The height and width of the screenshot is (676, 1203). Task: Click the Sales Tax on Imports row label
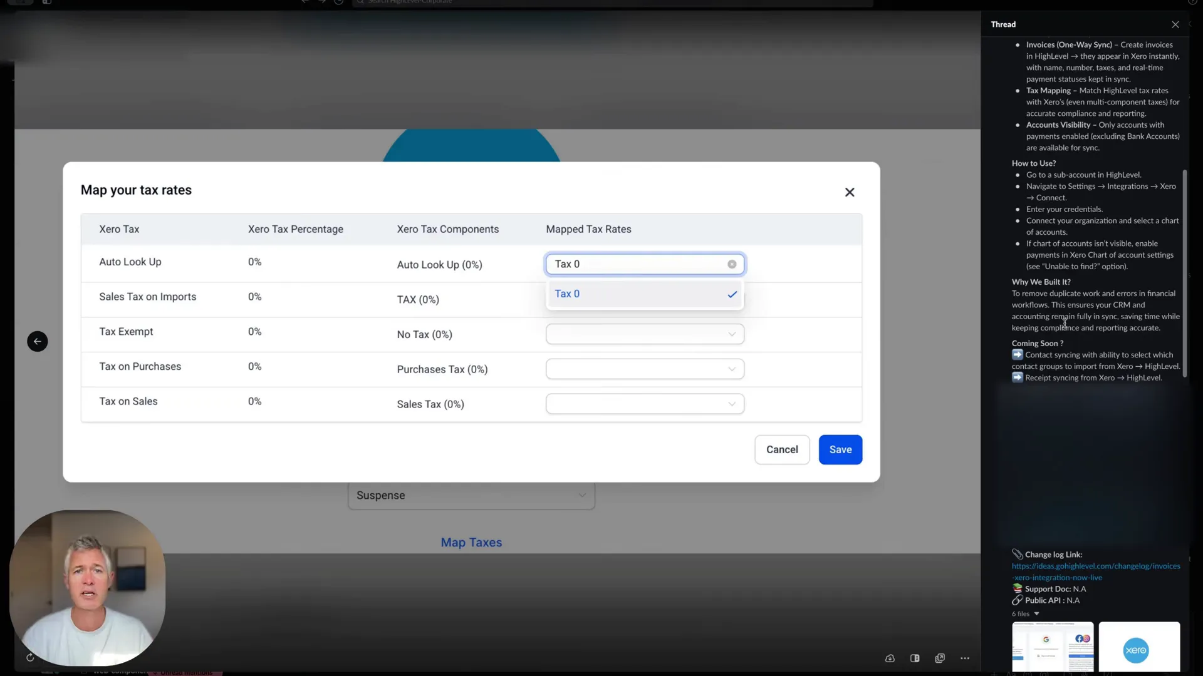tap(147, 297)
